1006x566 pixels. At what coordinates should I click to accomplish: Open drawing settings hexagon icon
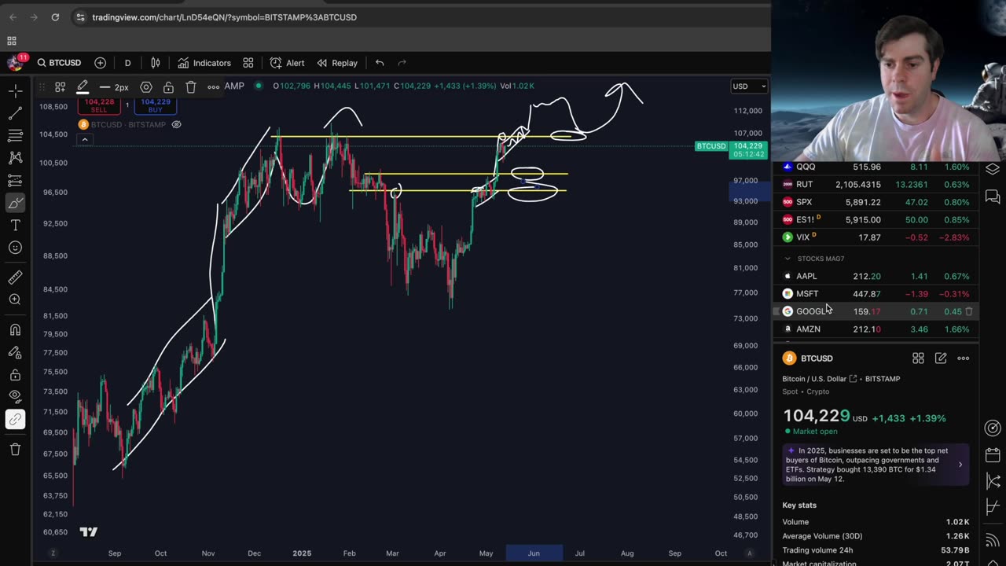pyautogui.click(x=146, y=87)
